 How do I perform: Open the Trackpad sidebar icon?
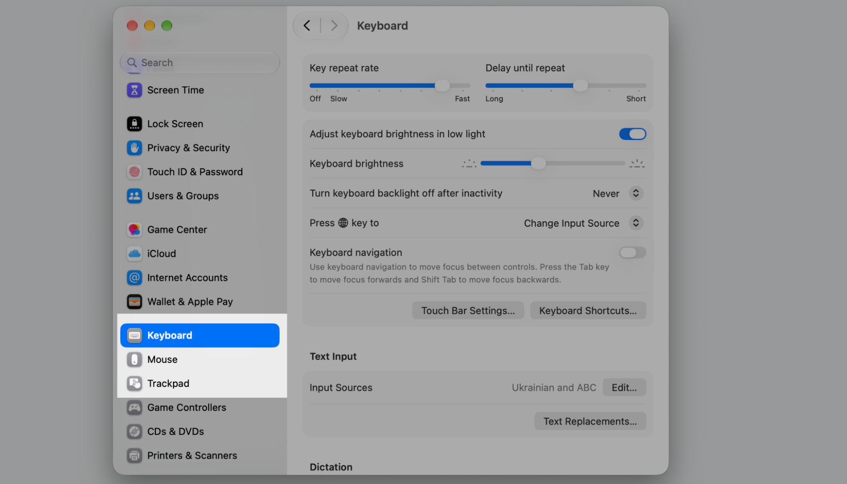coord(134,384)
